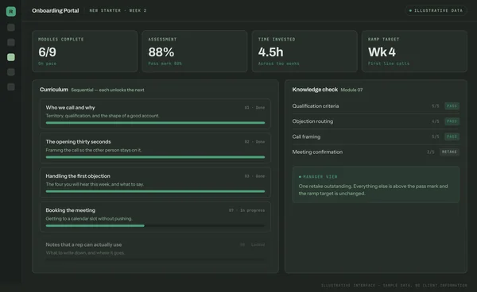Open the Time Invested 4.5h card
Screen dimensions: 477x292
304,51
